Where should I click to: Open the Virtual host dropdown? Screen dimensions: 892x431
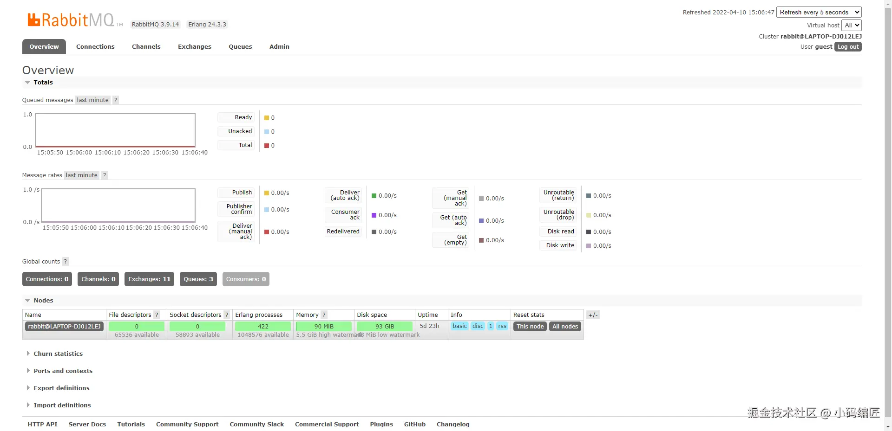coord(852,26)
